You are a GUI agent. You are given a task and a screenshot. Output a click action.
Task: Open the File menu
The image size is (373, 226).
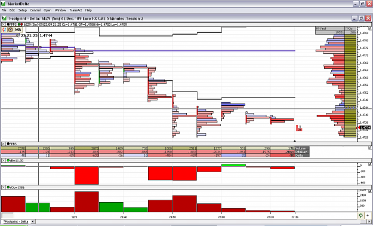[4, 10]
